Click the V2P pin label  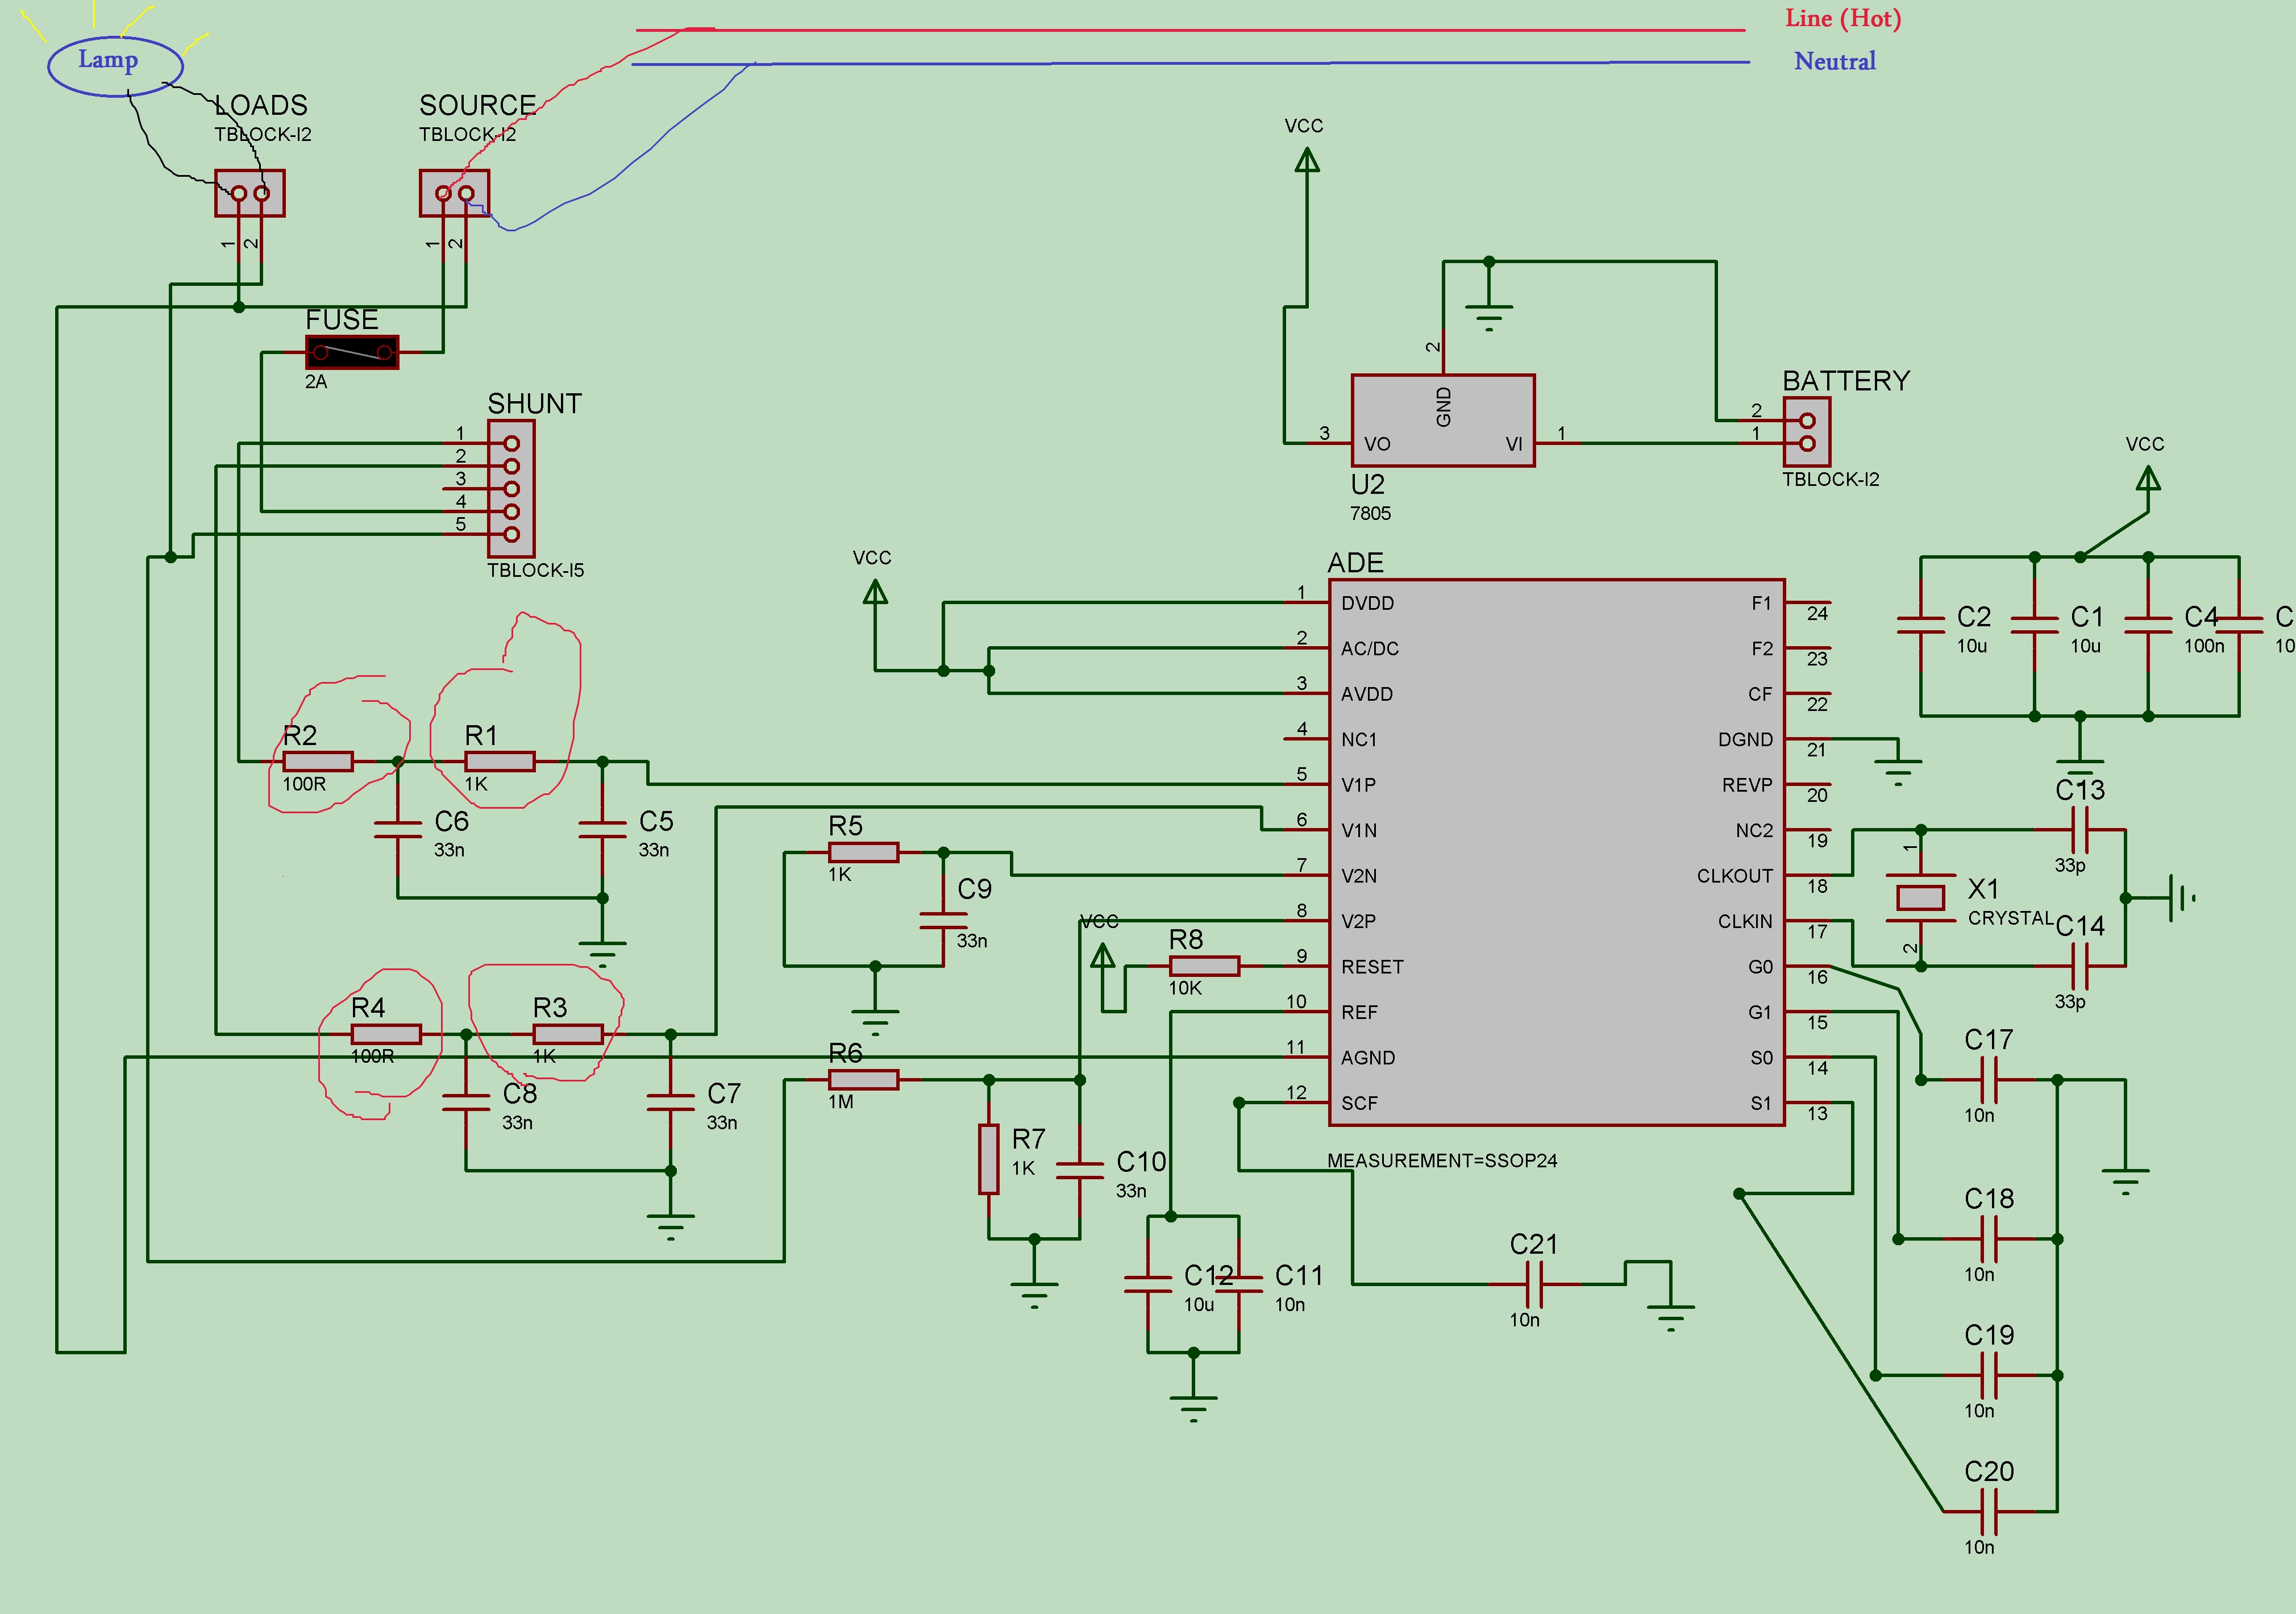pos(1359,921)
